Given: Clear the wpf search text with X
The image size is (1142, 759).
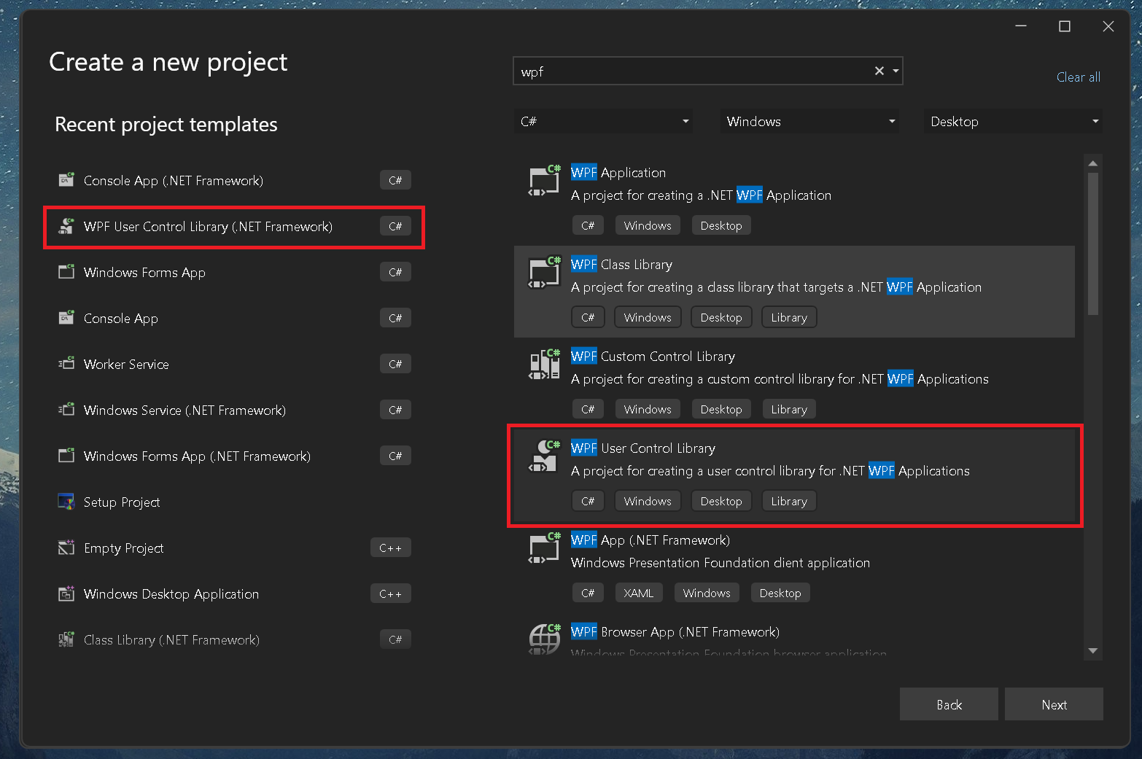Looking at the screenshot, I should click(879, 71).
